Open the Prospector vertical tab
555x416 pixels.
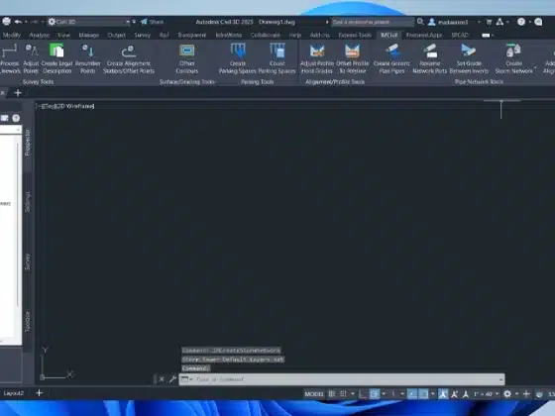[28, 143]
